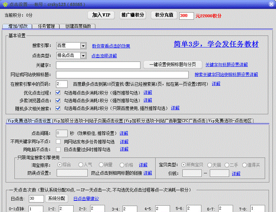Enable the 不同关键字同Ip不点 checkbox
Image resolution: width=276 pixels, height=212 pixels.
(x=58, y=141)
